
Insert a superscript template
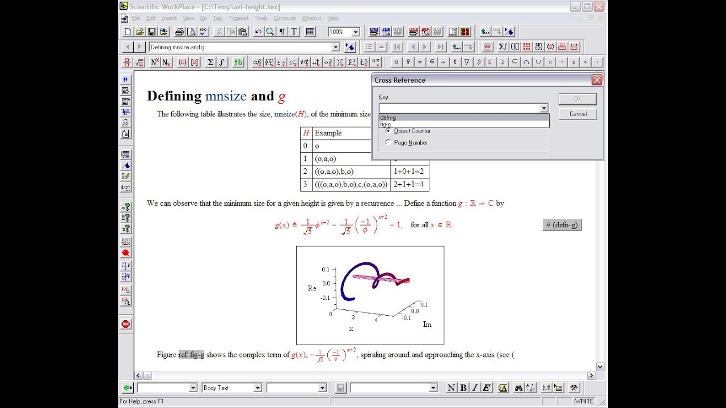(x=155, y=62)
